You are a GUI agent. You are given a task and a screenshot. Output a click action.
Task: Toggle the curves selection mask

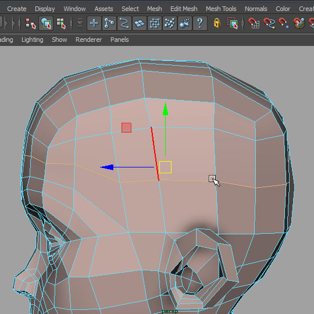(124, 23)
